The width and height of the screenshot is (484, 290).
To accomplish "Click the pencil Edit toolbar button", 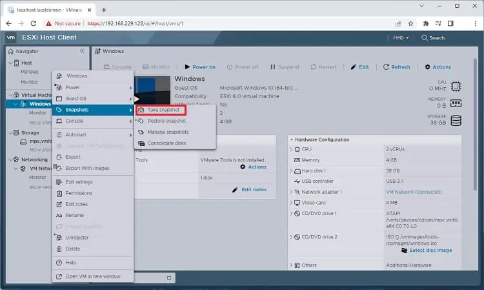I will click(x=359, y=67).
